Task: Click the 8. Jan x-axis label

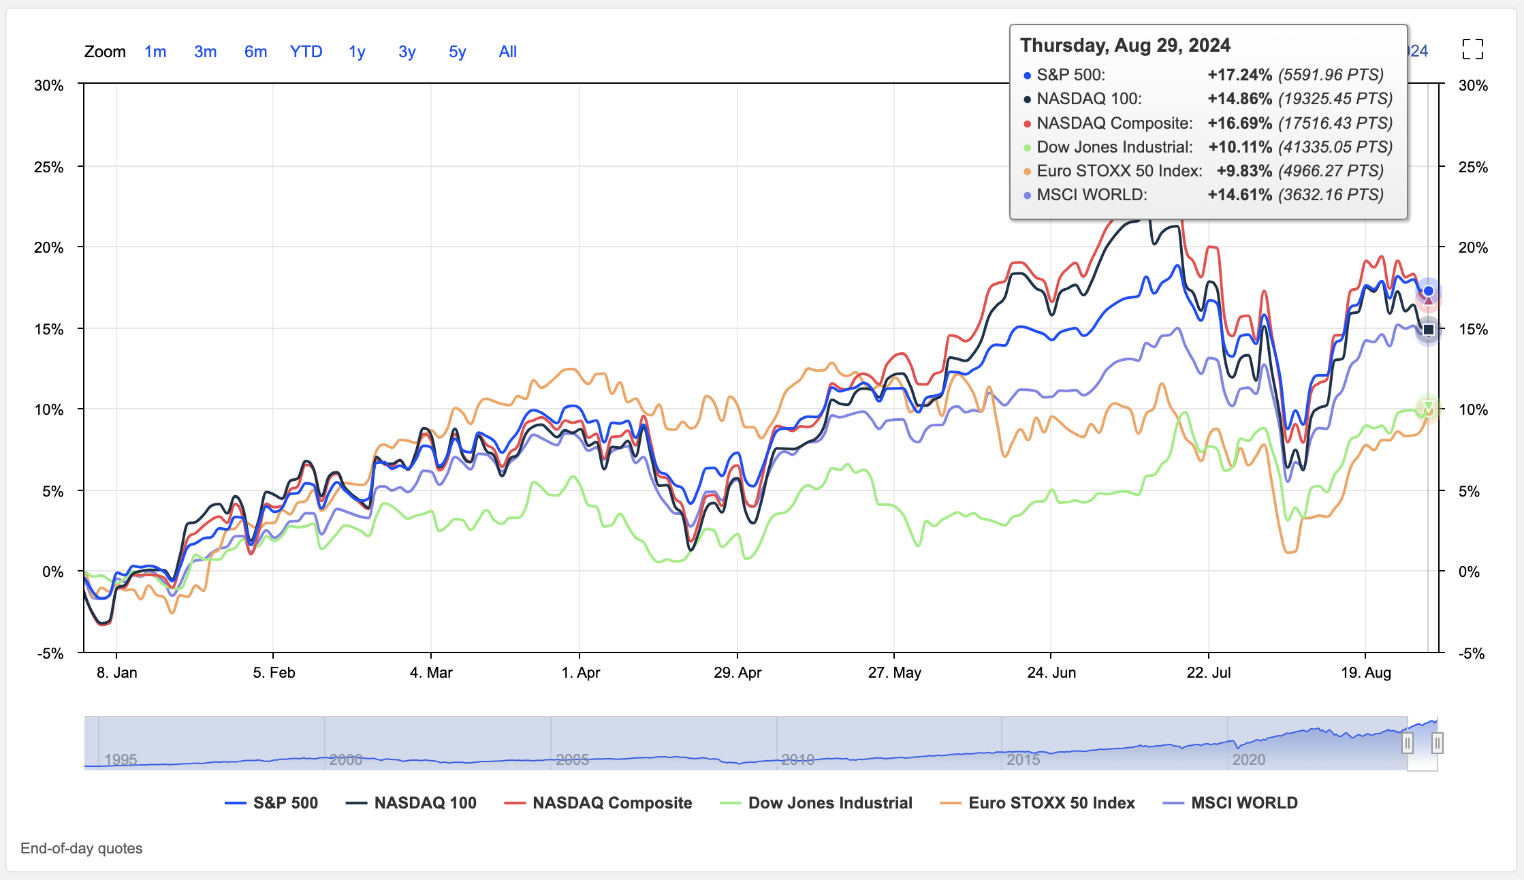Action: (x=117, y=673)
